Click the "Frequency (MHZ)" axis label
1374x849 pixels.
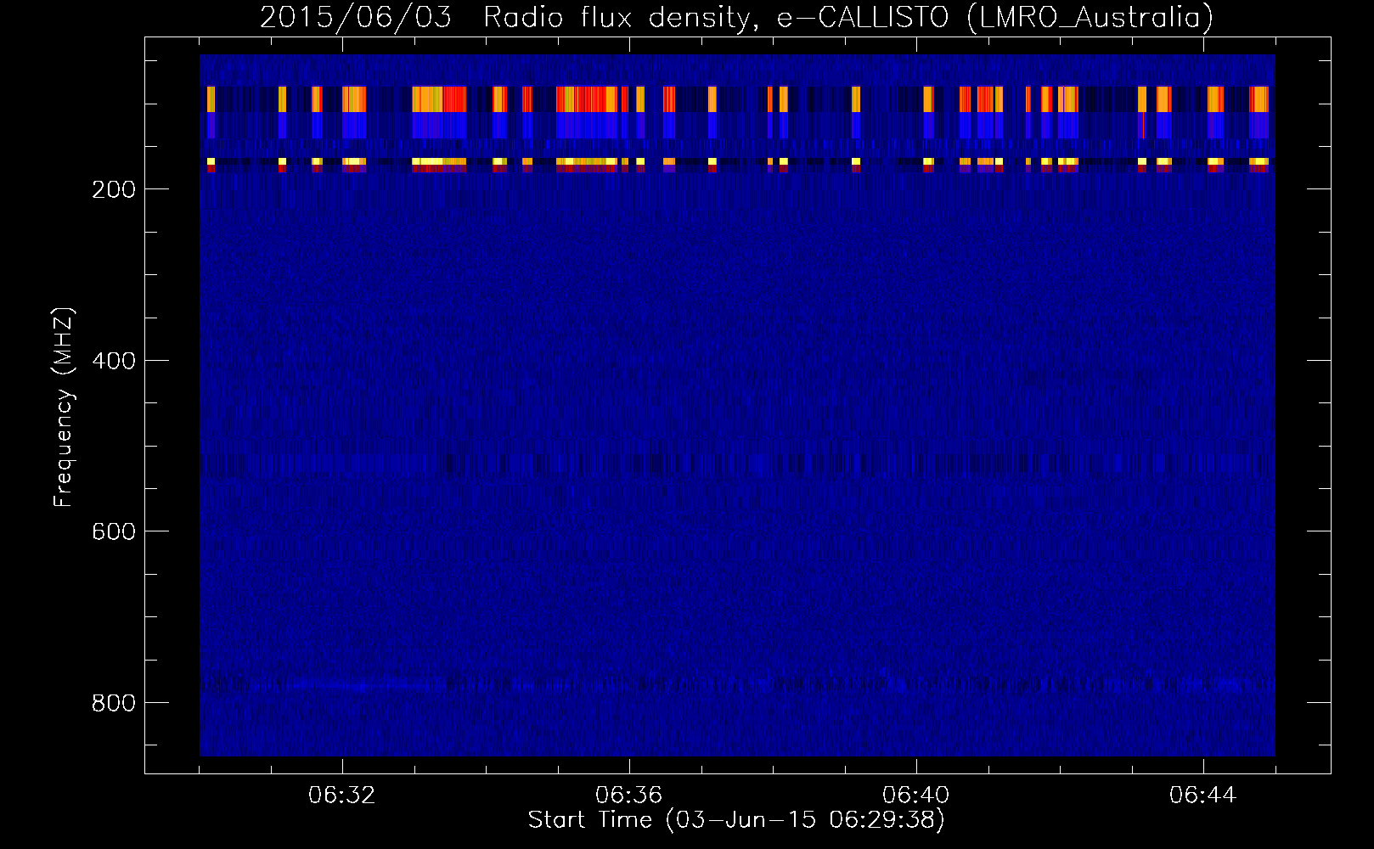[x=64, y=408]
